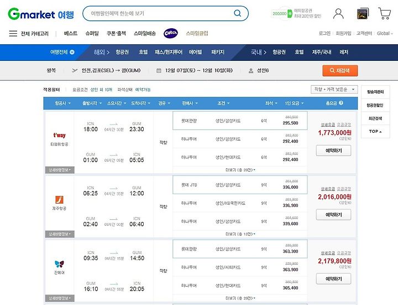Viewport: 398px width, 305px height.
Task: Click the Gmarket 여행 logo
Action: tap(41, 14)
